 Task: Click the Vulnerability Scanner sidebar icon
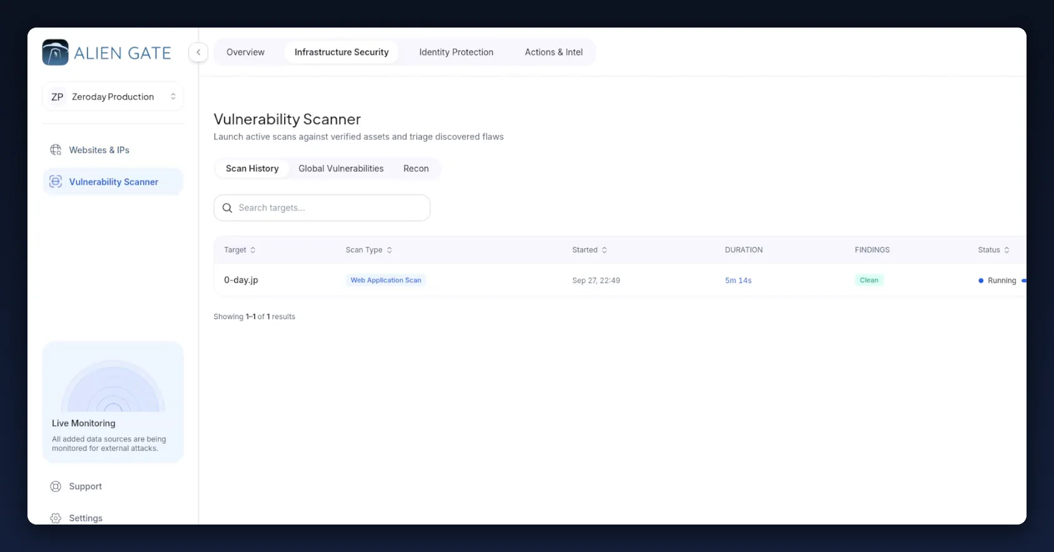coord(56,182)
